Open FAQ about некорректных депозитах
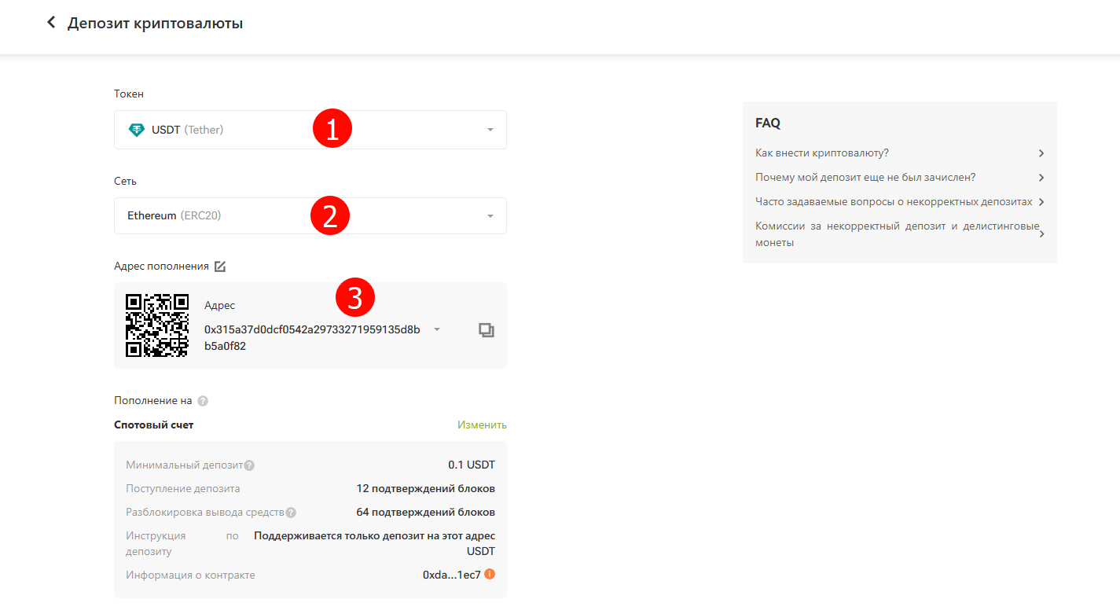This screenshot has width=1120, height=614. [x=893, y=202]
